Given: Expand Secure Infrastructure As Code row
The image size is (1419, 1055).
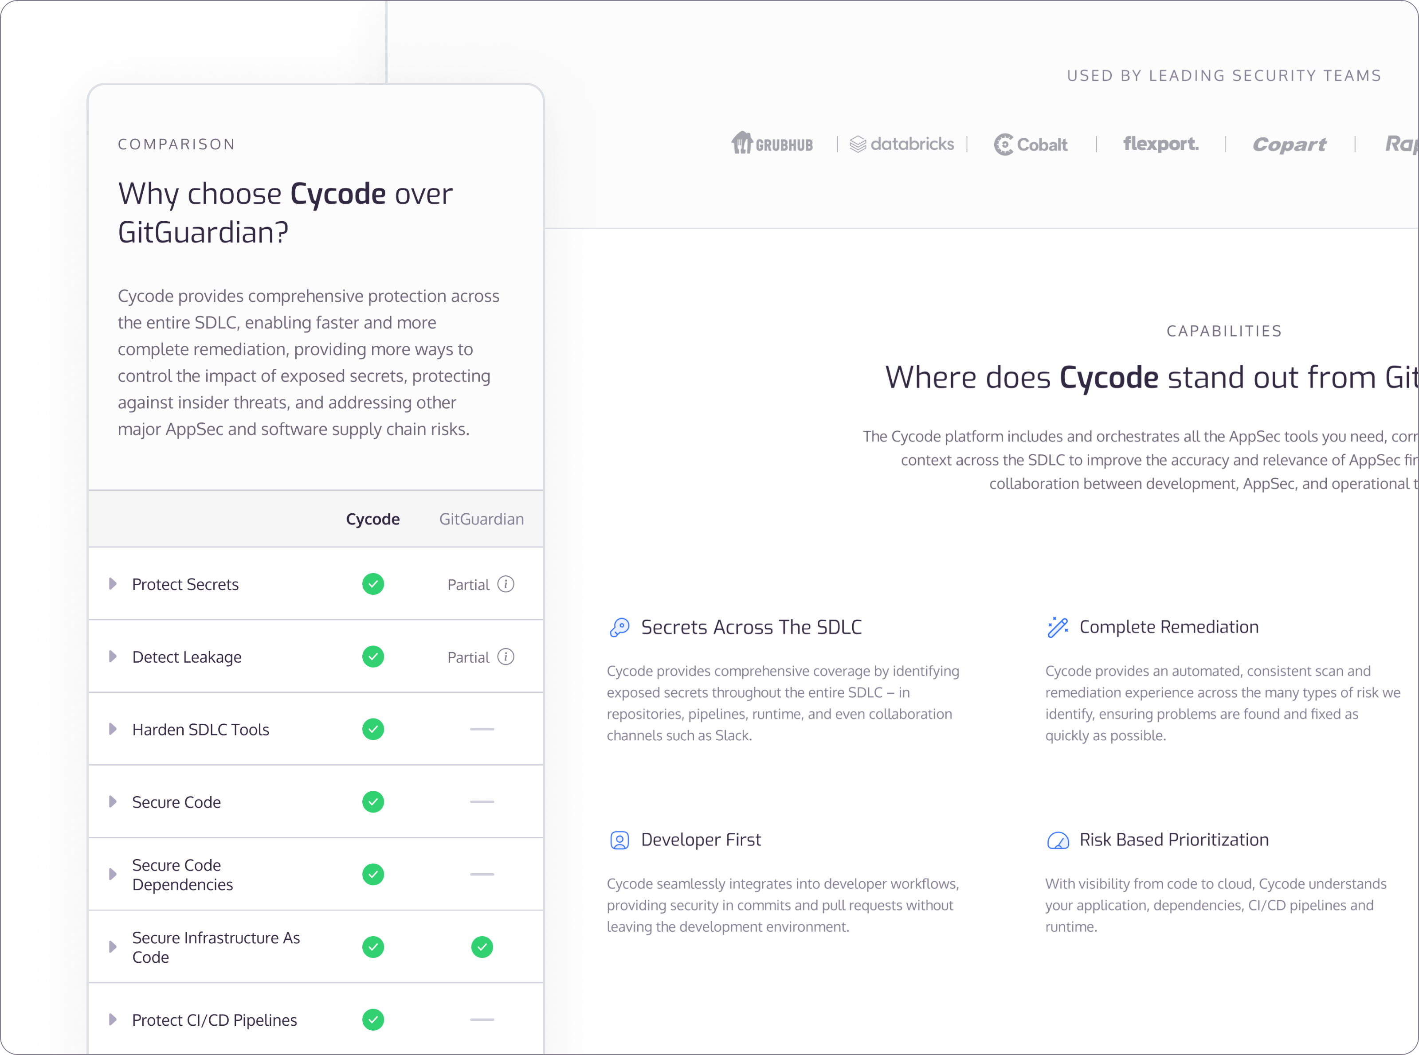Looking at the screenshot, I should pos(113,946).
